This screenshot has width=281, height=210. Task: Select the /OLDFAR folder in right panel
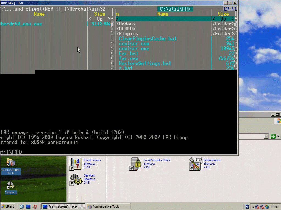(163, 29)
